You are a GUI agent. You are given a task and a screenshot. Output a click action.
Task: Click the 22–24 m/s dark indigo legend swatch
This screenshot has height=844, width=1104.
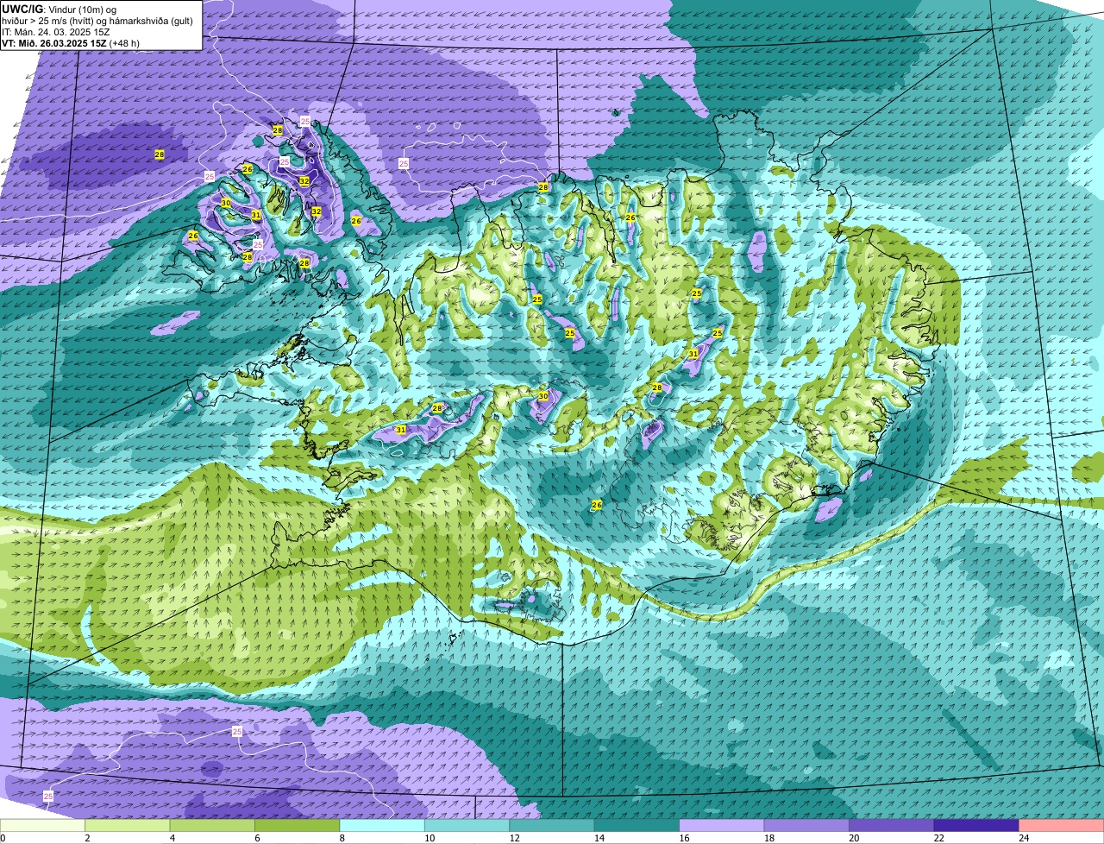(x=976, y=826)
